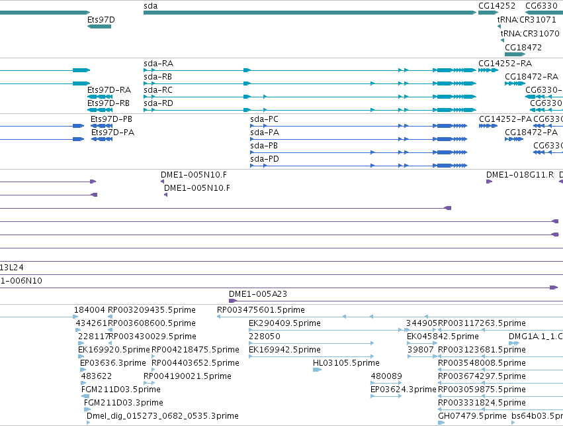Open the sda-PA protein label
Viewport: 563px width, 426px height.
[265, 133]
